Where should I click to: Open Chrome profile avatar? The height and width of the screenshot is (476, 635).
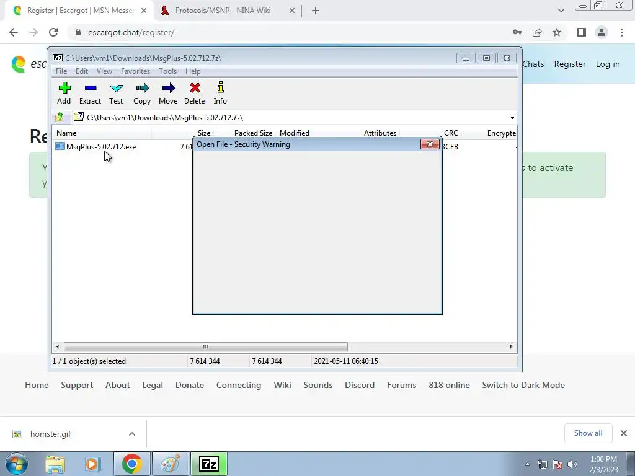click(x=602, y=32)
